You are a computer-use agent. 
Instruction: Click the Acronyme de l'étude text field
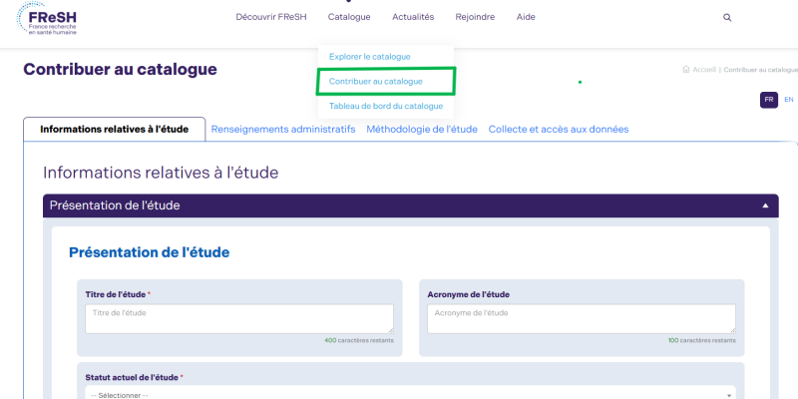581,318
